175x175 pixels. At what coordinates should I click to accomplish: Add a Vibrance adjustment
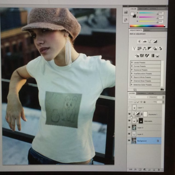point(134,49)
